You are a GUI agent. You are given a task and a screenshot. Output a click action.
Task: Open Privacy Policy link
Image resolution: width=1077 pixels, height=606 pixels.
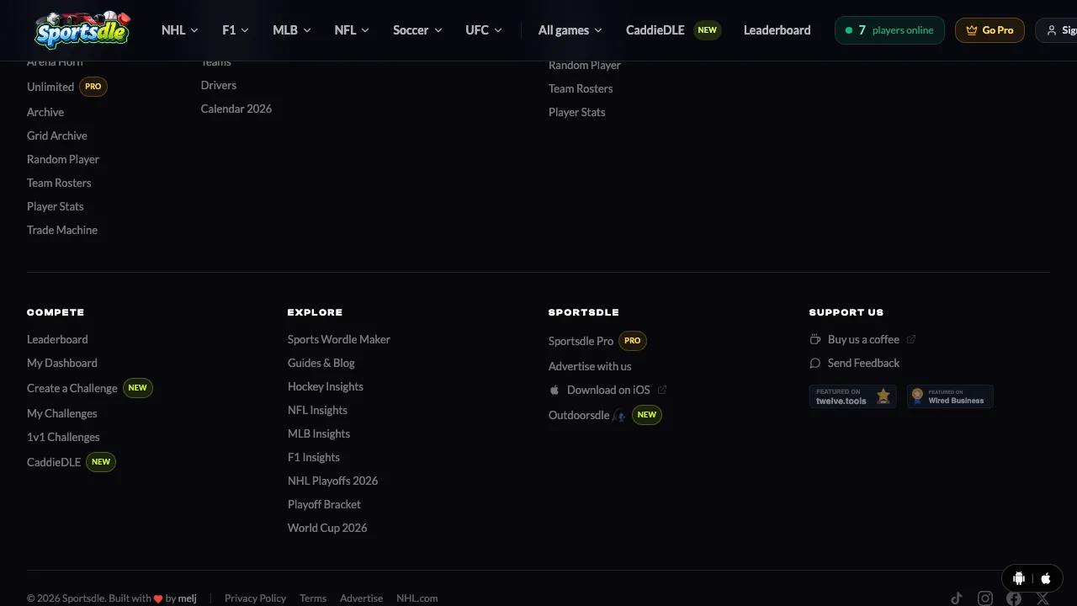tap(255, 598)
